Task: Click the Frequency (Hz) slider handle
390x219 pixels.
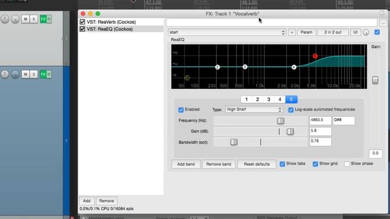Action: (x=280, y=120)
